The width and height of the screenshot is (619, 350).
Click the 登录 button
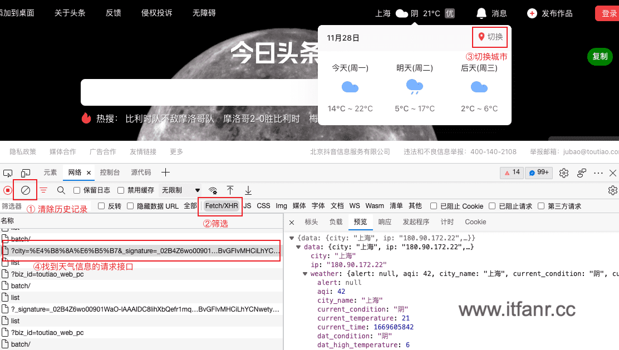click(607, 13)
